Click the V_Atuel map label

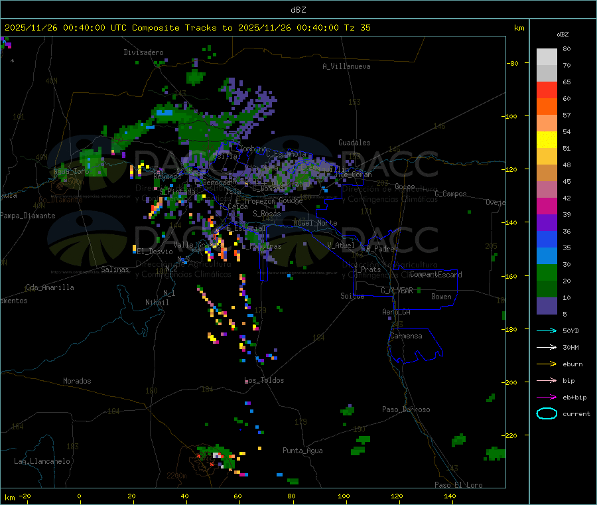(341, 246)
